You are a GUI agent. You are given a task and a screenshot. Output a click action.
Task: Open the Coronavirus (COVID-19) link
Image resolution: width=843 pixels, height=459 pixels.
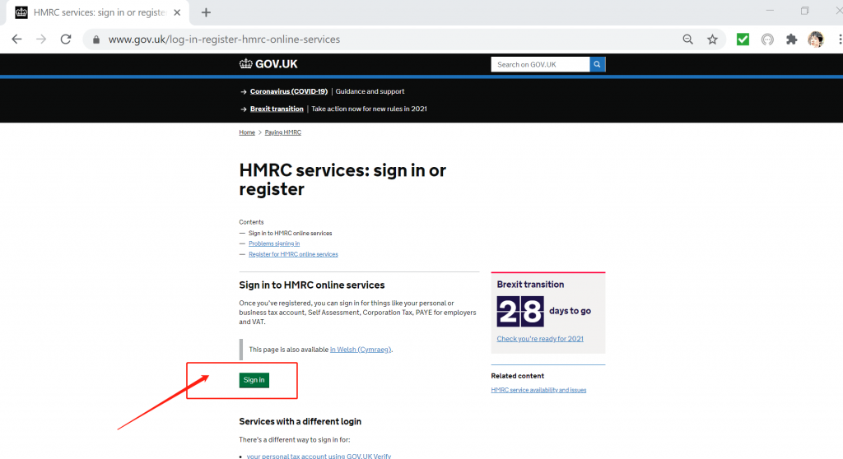click(x=288, y=91)
